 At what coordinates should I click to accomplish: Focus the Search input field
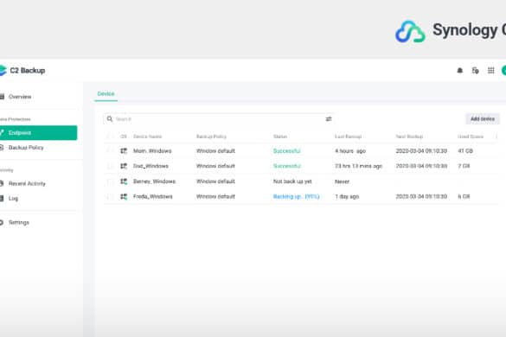pyautogui.click(x=220, y=119)
